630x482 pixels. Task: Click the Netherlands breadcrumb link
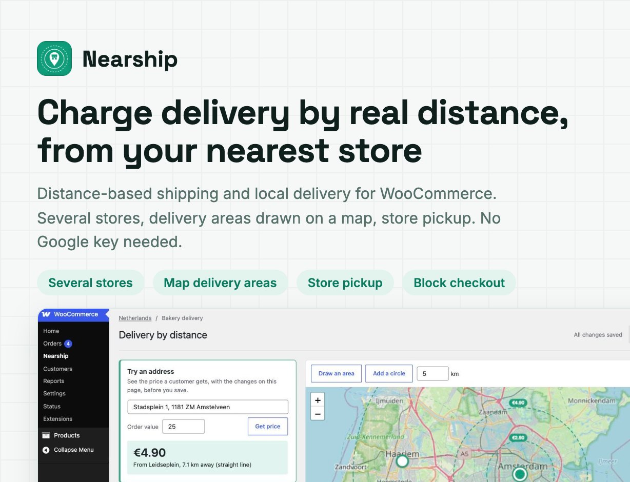pos(135,318)
